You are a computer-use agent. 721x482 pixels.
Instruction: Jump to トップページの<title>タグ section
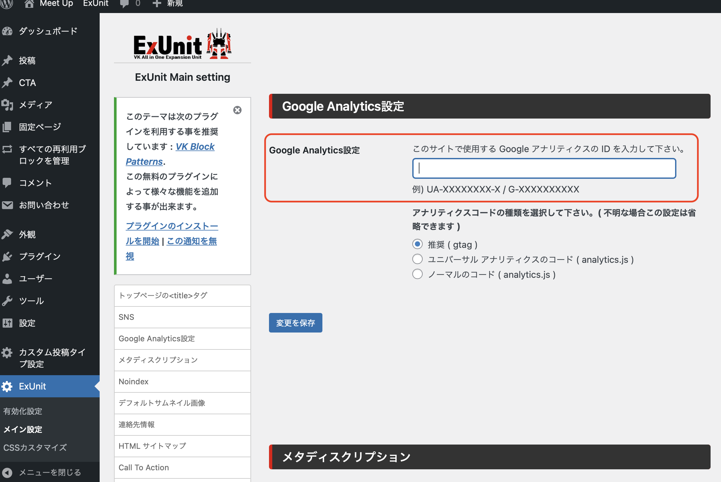click(182, 295)
